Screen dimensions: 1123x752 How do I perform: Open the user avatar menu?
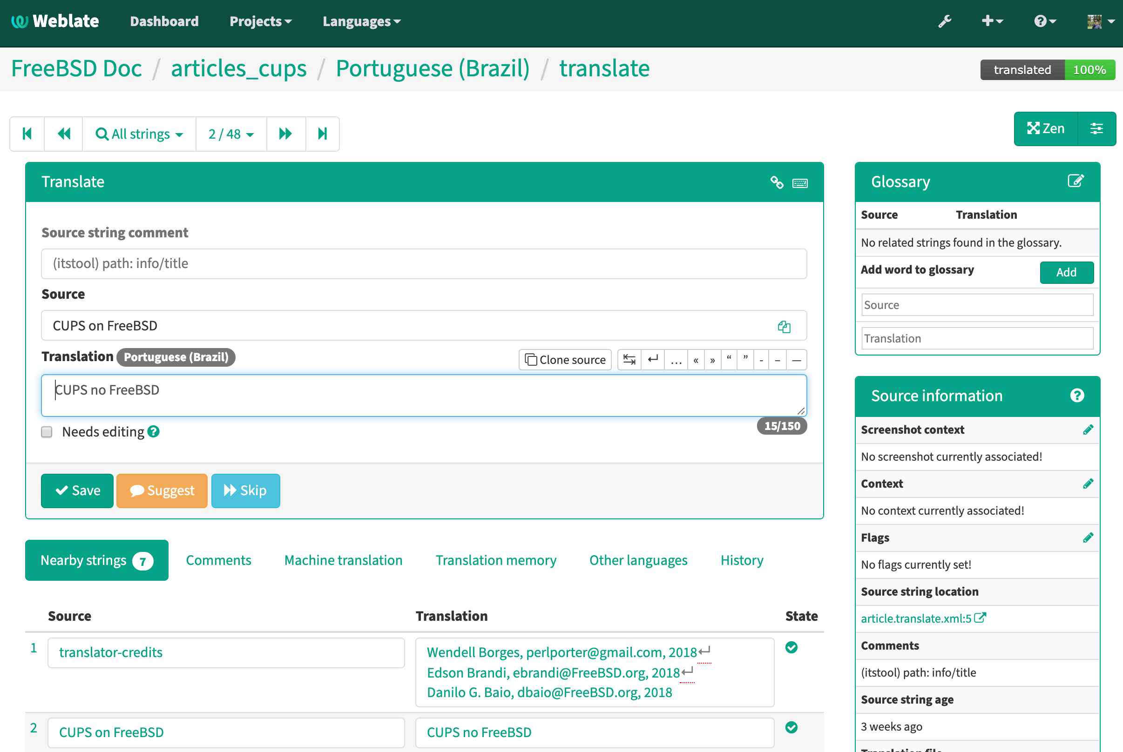pyautogui.click(x=1101, y=21)
